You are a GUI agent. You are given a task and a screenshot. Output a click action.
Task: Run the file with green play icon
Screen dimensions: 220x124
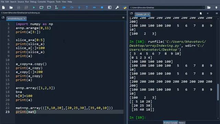pyautogui.click(x=34, y=8)
